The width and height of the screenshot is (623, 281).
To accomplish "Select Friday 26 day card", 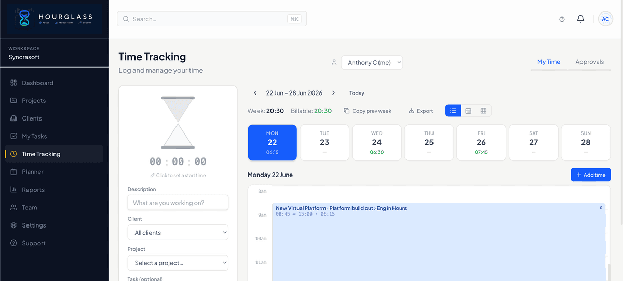I will click(x=481, y=142).
